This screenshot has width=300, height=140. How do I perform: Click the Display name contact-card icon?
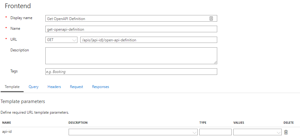tap(211, 18)
